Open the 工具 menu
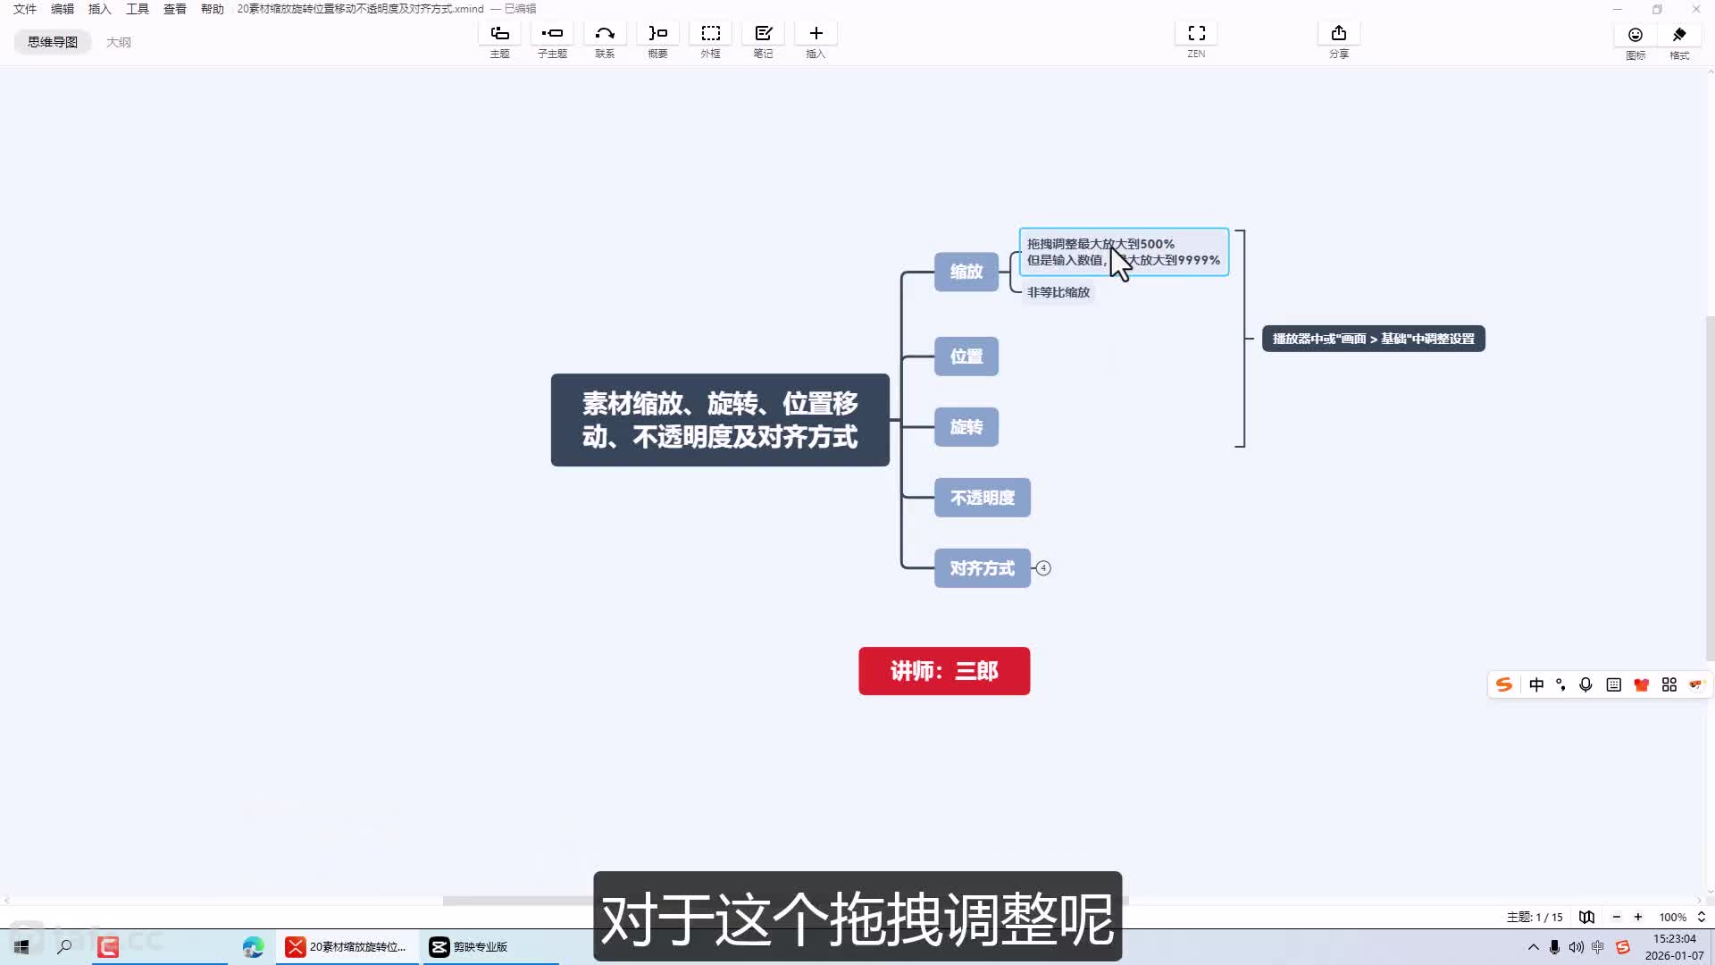Screen dimensions: 1715x965 click(x=137, y=9)
